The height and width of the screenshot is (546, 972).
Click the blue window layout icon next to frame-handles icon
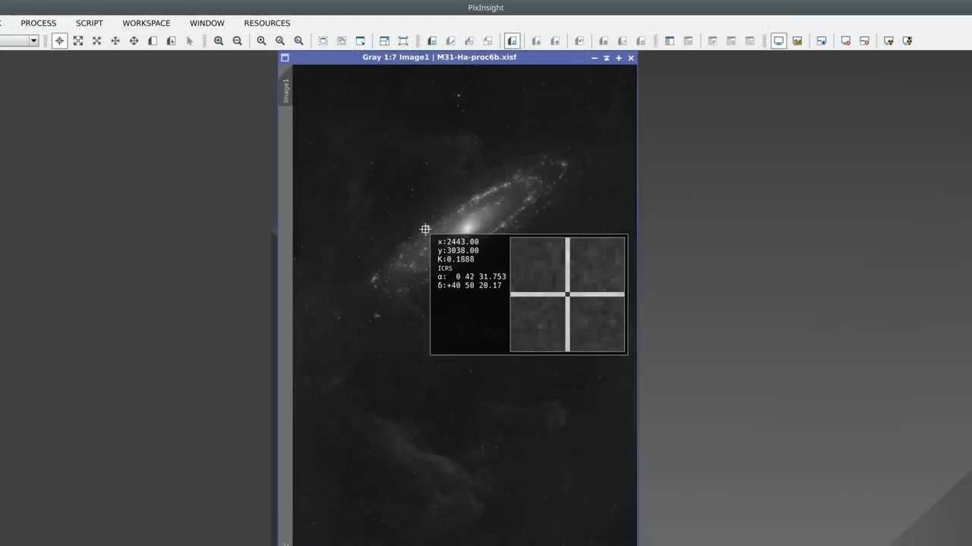pos(384,41)
